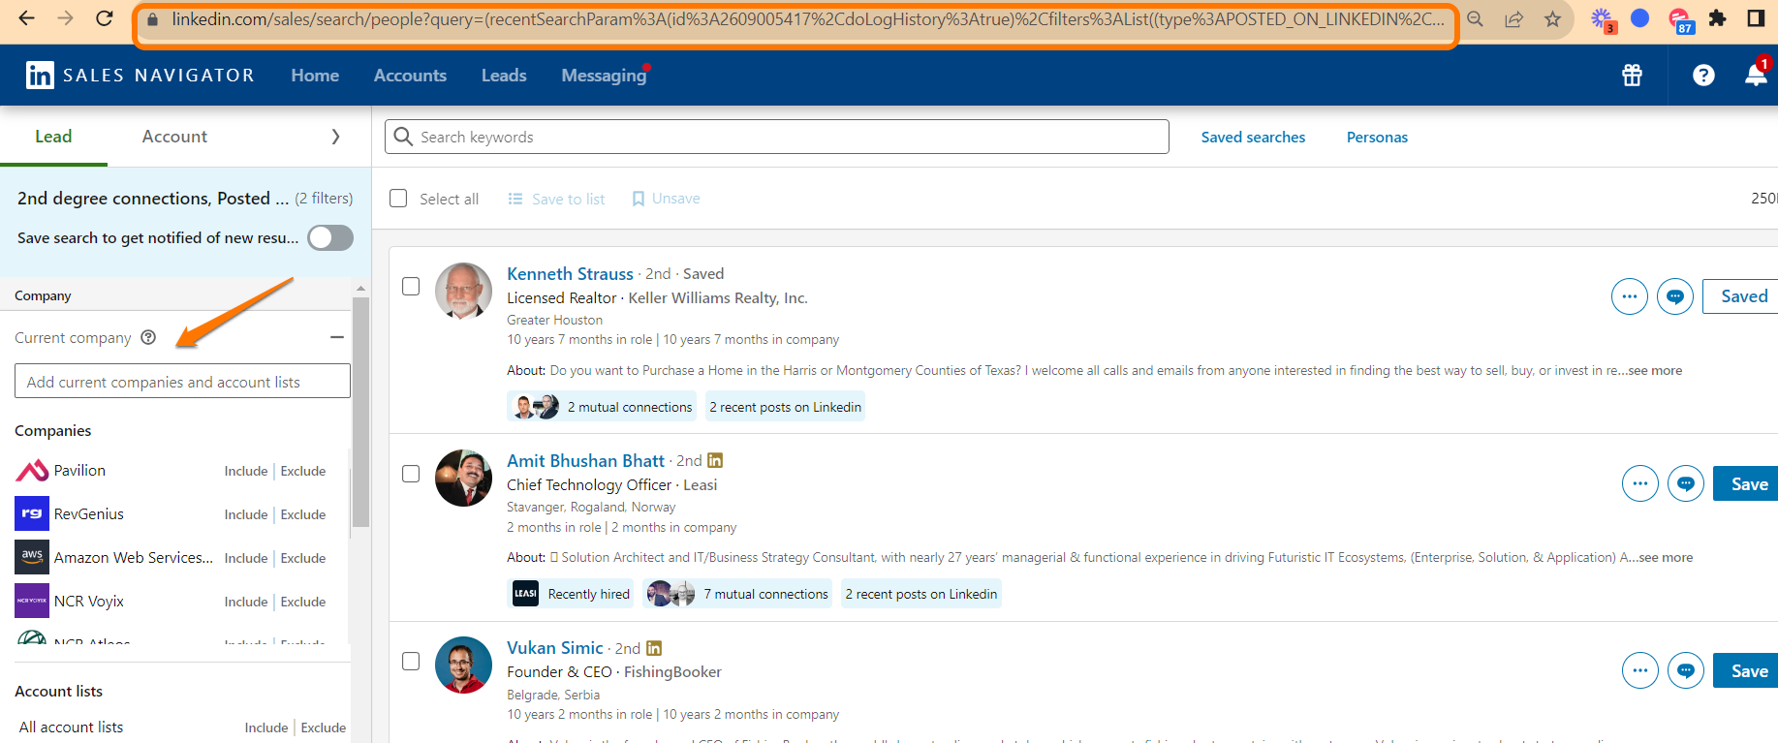This screenshot has width=1778, height=743.
Task: Open more options for Amit Bhushan Bhatt
Action: [x=1639, y=483]
